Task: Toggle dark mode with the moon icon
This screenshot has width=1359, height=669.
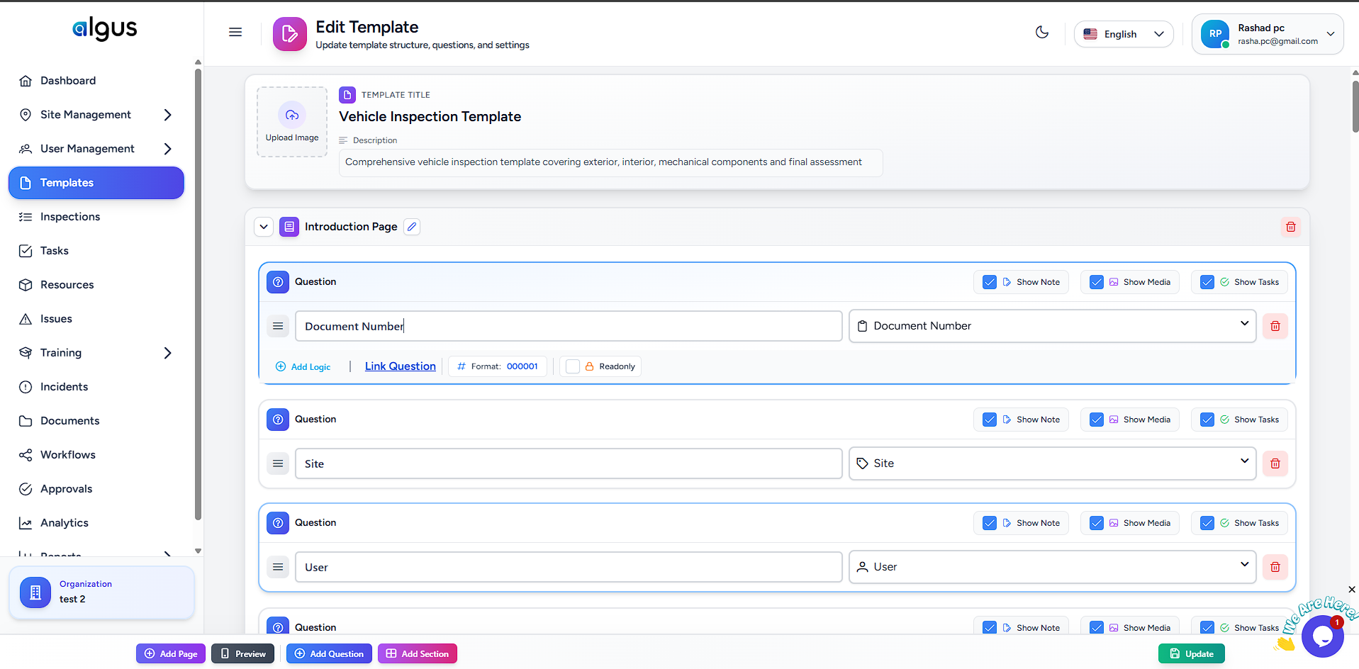Action: [1041, 32]
